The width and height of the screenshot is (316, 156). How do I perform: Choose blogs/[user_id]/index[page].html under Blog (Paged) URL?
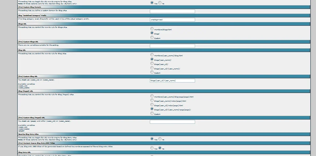pos(152,105)
